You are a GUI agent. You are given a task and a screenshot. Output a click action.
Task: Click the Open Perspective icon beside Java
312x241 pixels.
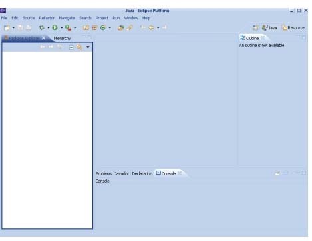pyautogui.click(x=255, y=27)
